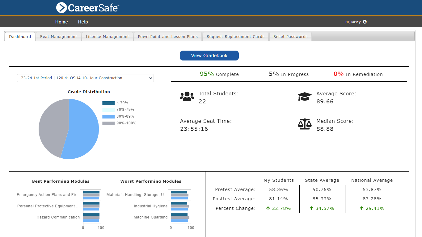
Task: Switch to the Seat Management tab
Action: point(58,37)
